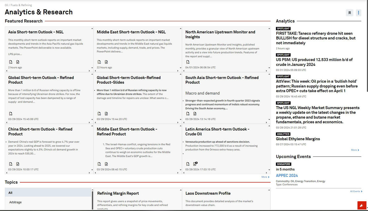Image resolution: width=368 pixels, height=211 pixels.
Task: Click the red floating icon at bottom right
Action: pos(361,205)
